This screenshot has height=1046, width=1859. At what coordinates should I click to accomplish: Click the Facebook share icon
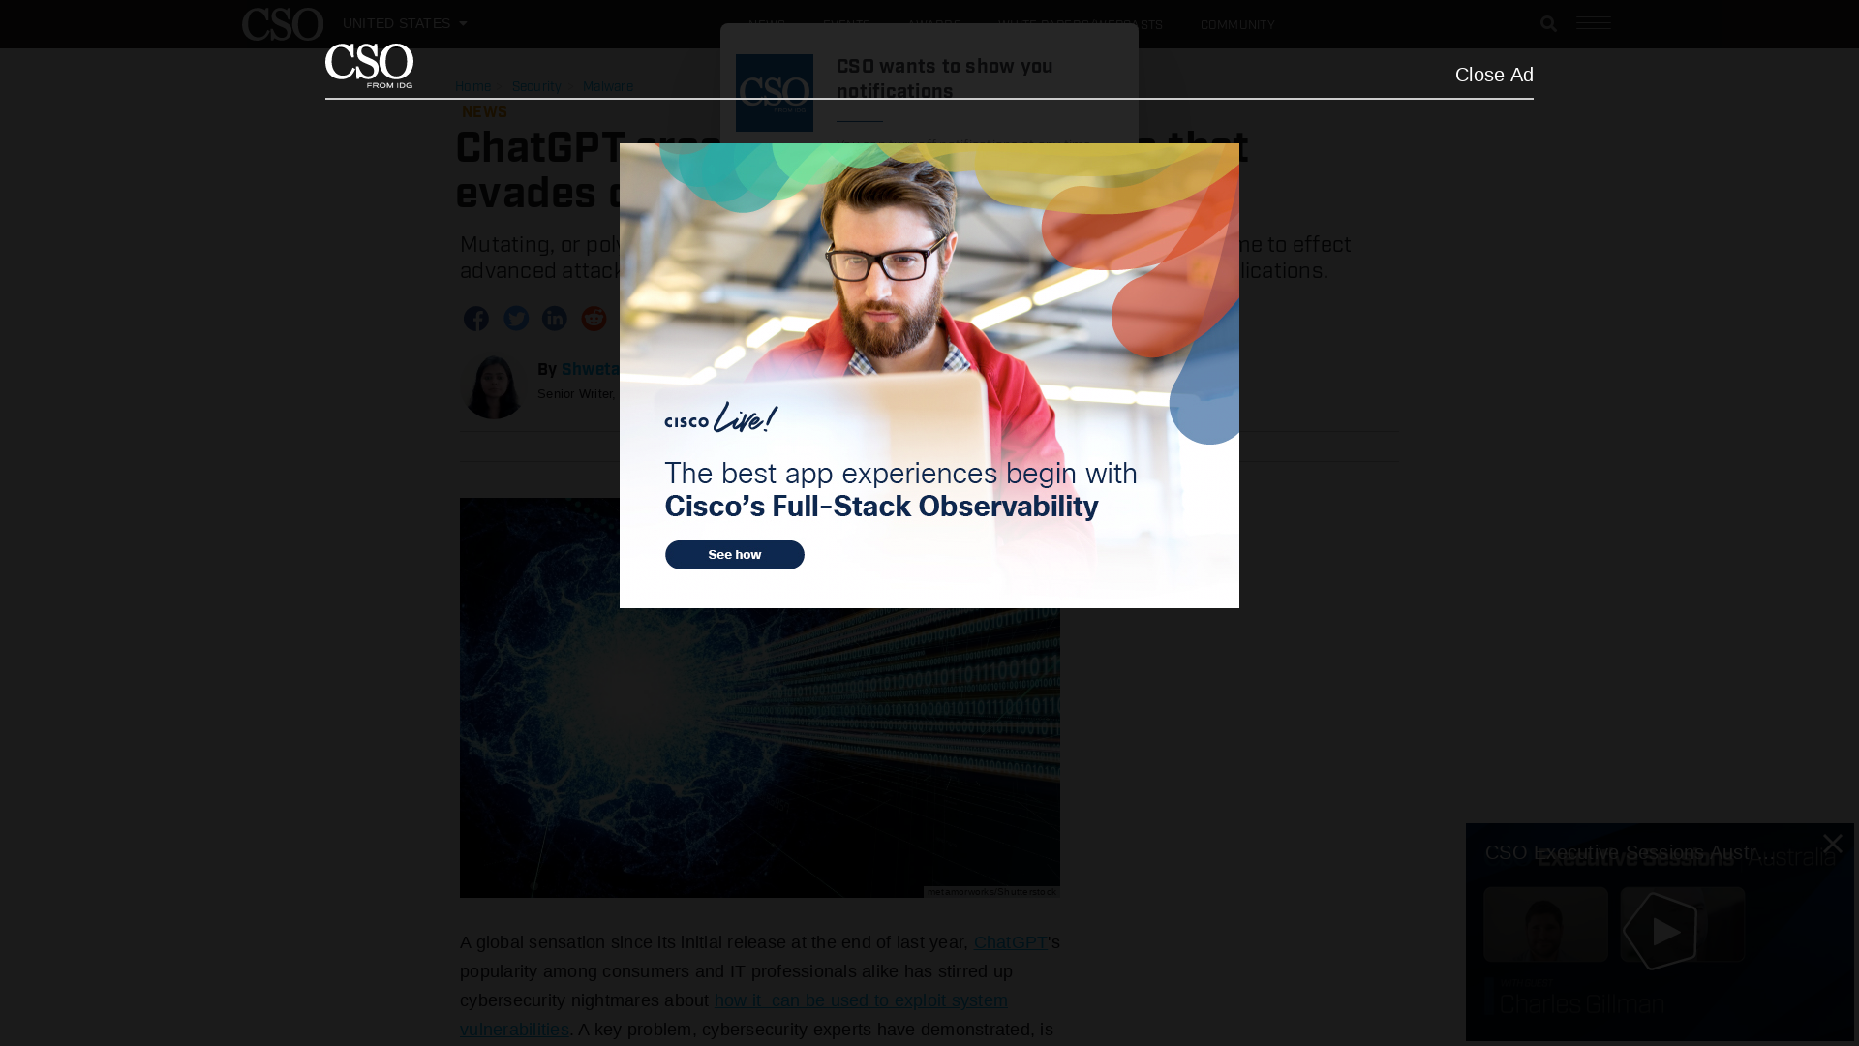(476, 318)
